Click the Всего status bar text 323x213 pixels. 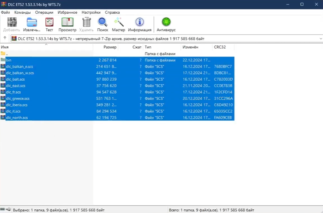click(x=212, y=210)
